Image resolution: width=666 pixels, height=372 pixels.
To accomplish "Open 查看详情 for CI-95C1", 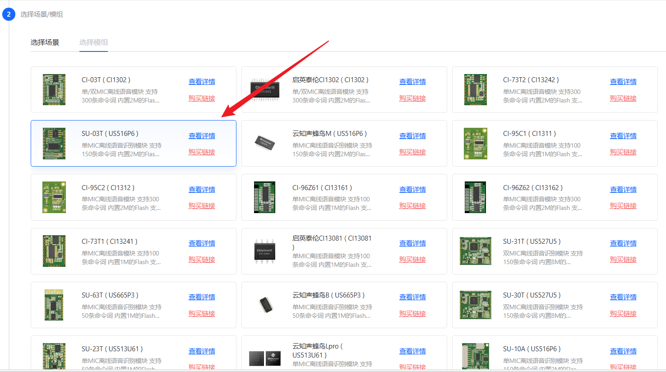I will pos(623,136).
